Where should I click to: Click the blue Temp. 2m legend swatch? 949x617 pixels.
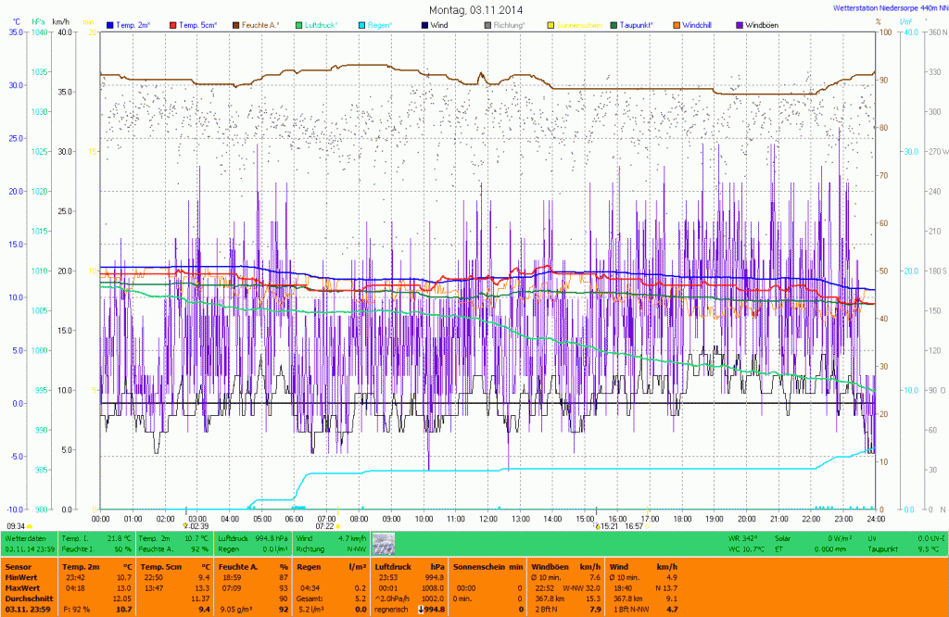[110, 23]
